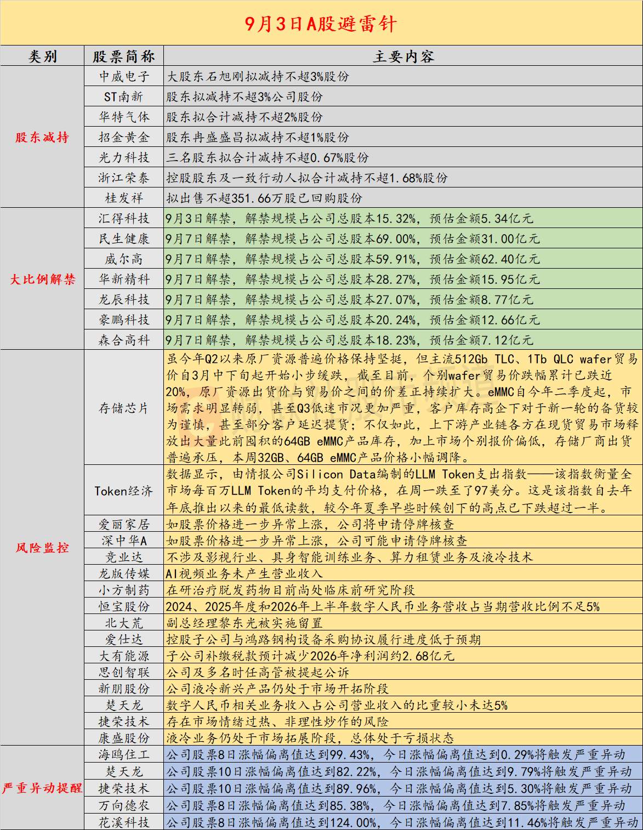The image size is (643, 830).
Task: Click text '存在市场情绪过热、非理性炒作的风险'
Action: [277, 722]
